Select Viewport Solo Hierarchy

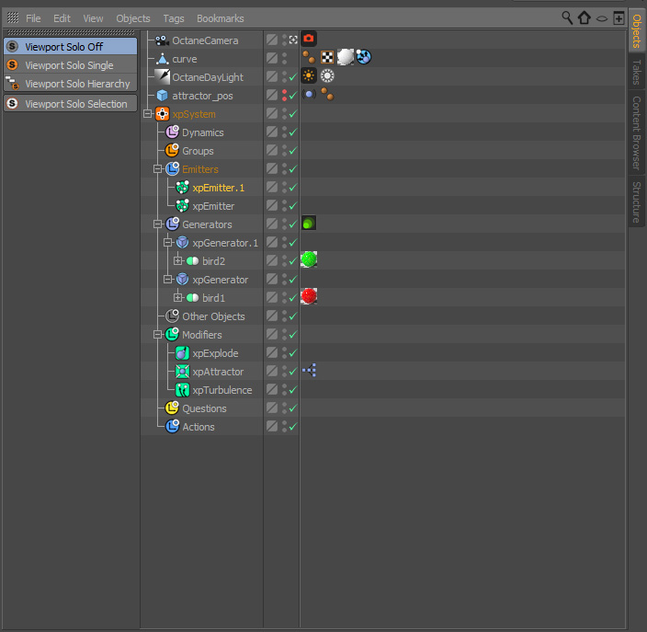71,84
